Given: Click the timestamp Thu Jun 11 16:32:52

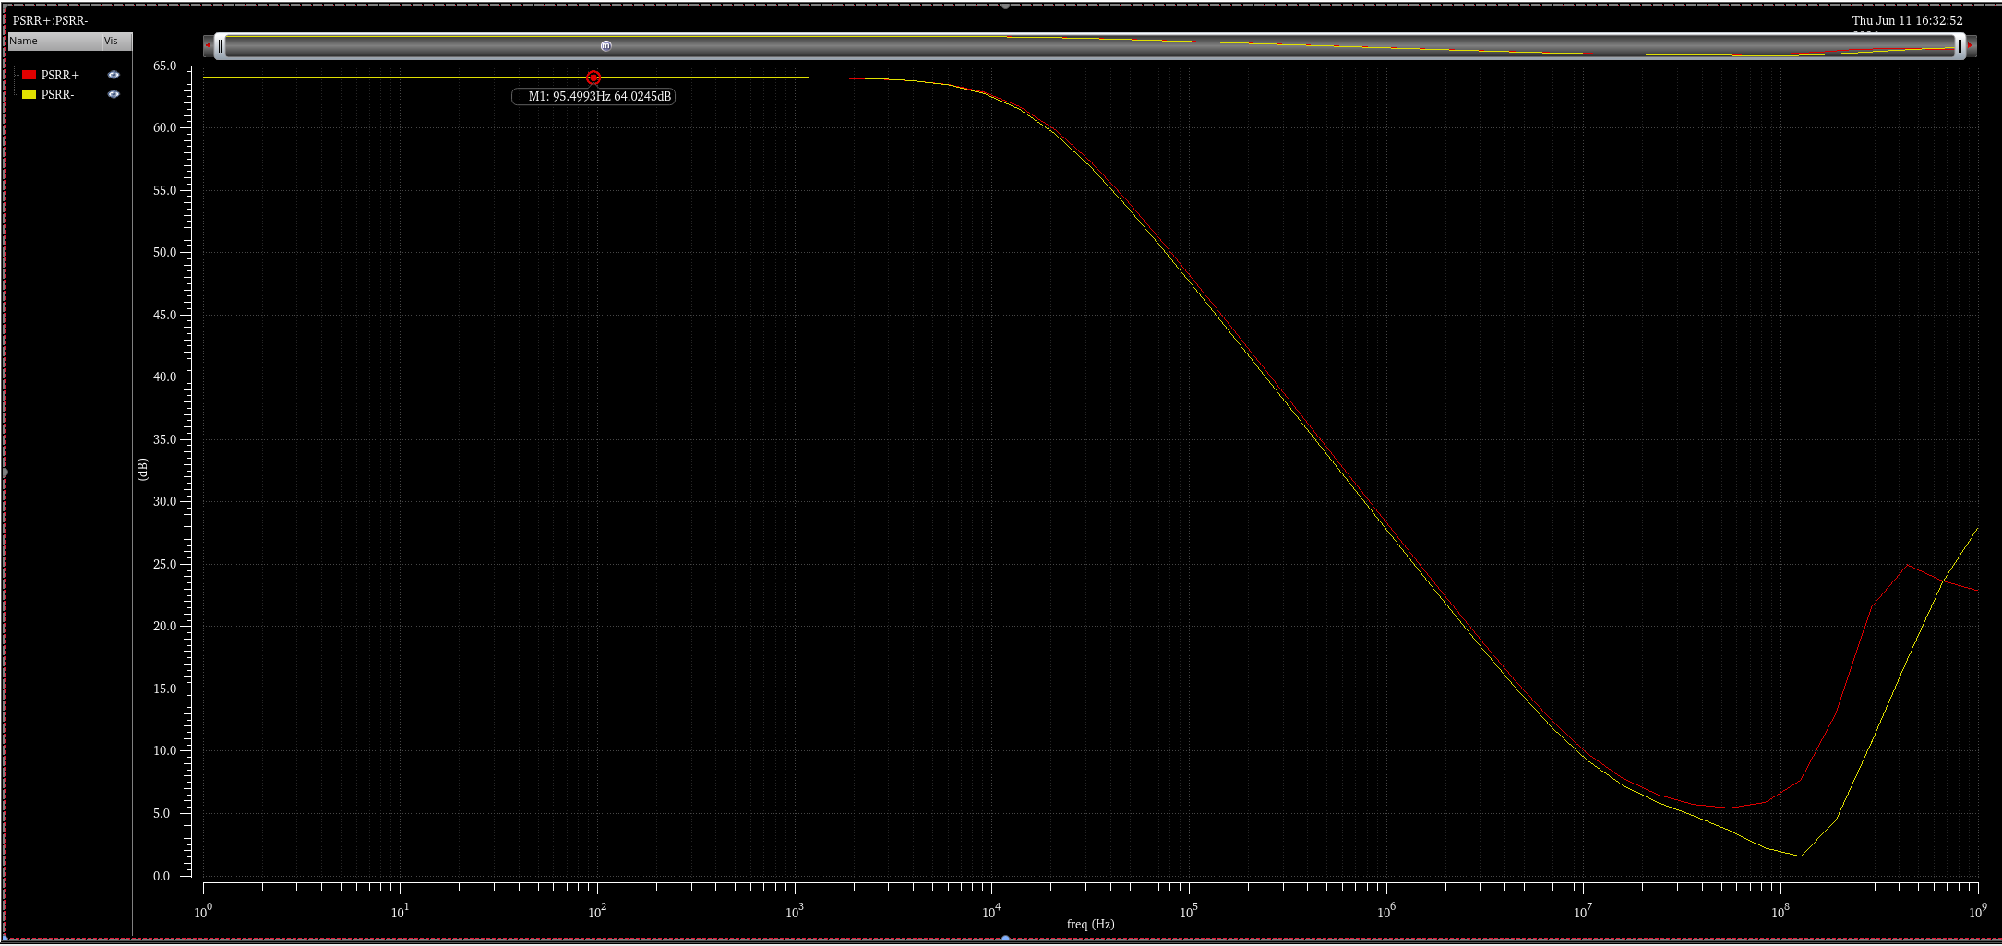Looking at the screenshot, I should coord(1907,20).
